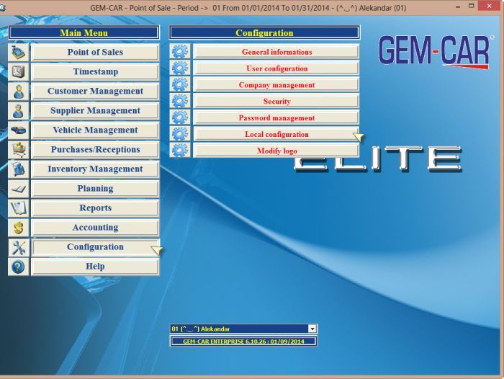Viewport: 504px width, 379px height.
Task: Click the gear icon beside User configuration
Action: [180, 68]
